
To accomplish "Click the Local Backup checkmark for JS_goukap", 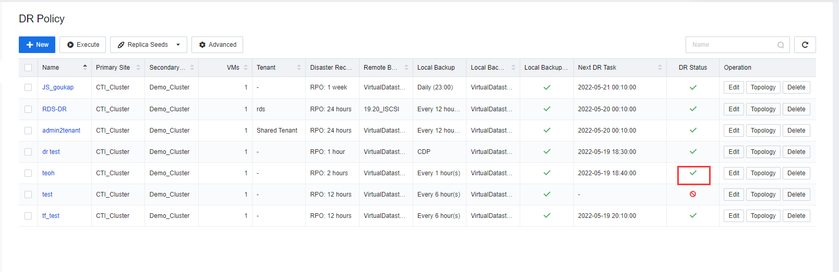I will [x=547, y=87].
